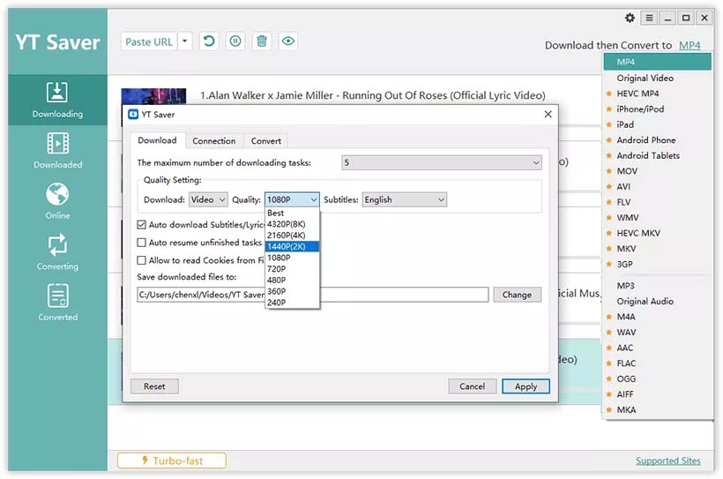Select Original Video output format

pyautogui.click(x=658, y=78)
